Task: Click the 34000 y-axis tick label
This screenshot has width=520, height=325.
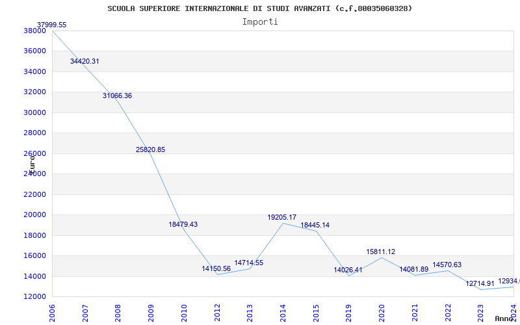Action: coord(34,71)
